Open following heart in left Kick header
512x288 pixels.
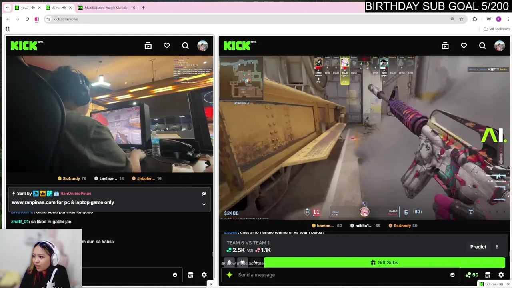coord(167,46)
